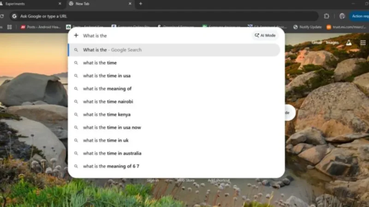This screenshot has width=369, height=207.
Task: Select suggestion what is the meaning of
Action: tap(174, 88)
